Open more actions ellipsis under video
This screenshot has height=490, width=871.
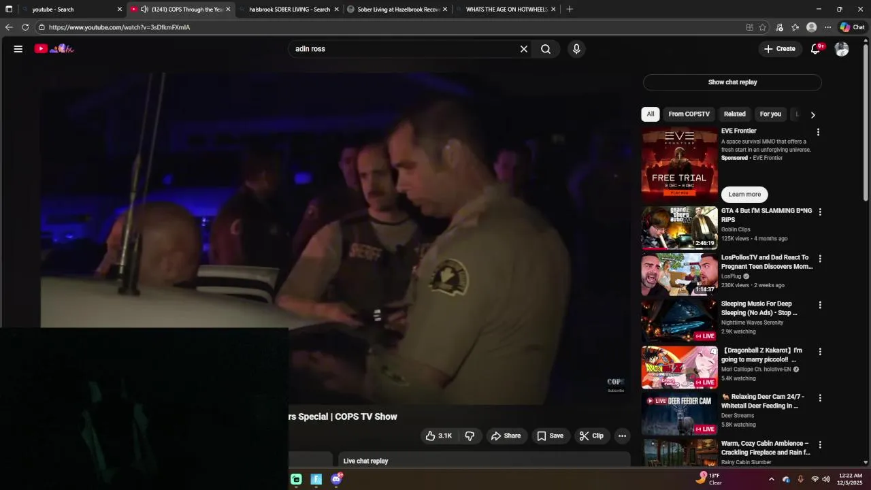pyautogui.click(x=622, y=436)
